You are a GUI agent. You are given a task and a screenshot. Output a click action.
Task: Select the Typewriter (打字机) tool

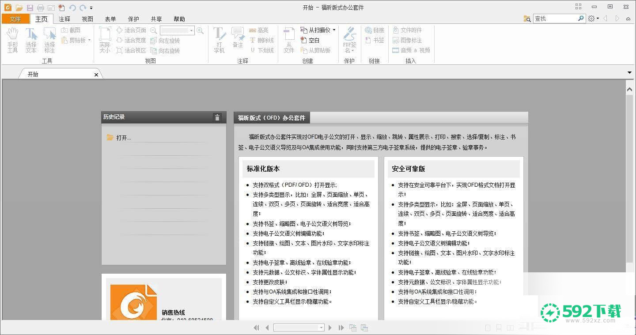coord(220,40)
